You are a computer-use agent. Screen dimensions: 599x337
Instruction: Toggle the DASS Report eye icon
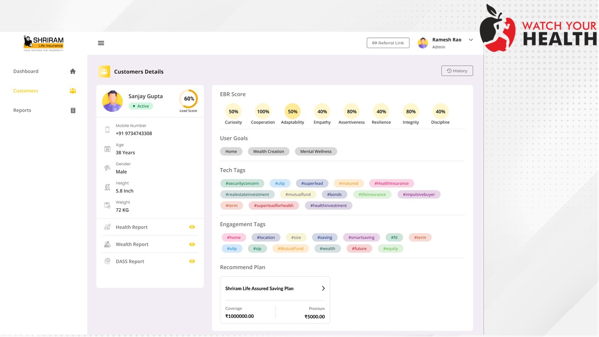(192, 261)
